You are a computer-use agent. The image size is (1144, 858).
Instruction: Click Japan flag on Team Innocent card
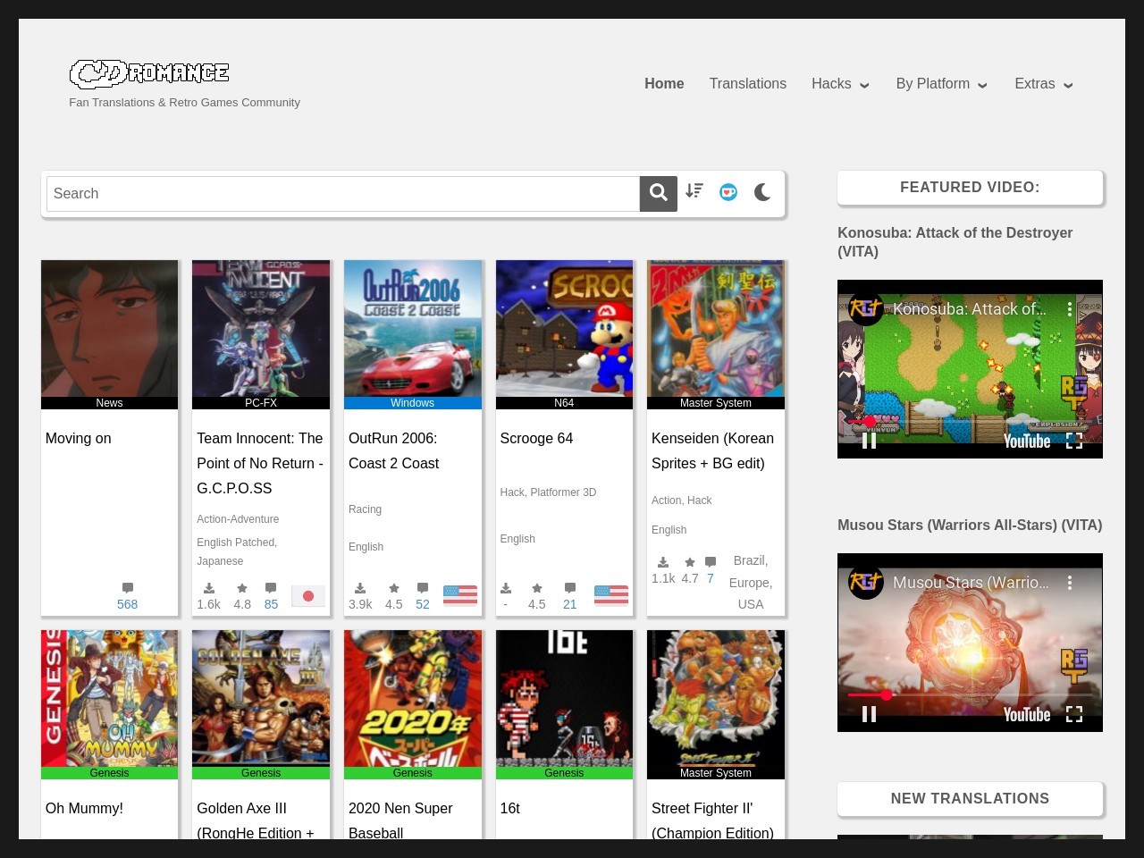pyautogui.click(x=308, y=596)
